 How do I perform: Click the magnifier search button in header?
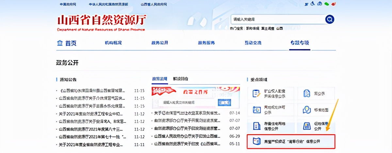330,20
